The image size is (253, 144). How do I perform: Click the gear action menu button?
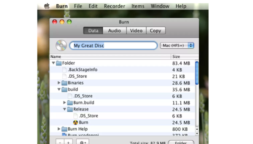[83, 142]
